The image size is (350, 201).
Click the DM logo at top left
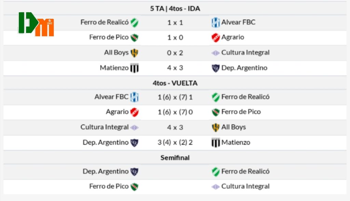[36, 24]
